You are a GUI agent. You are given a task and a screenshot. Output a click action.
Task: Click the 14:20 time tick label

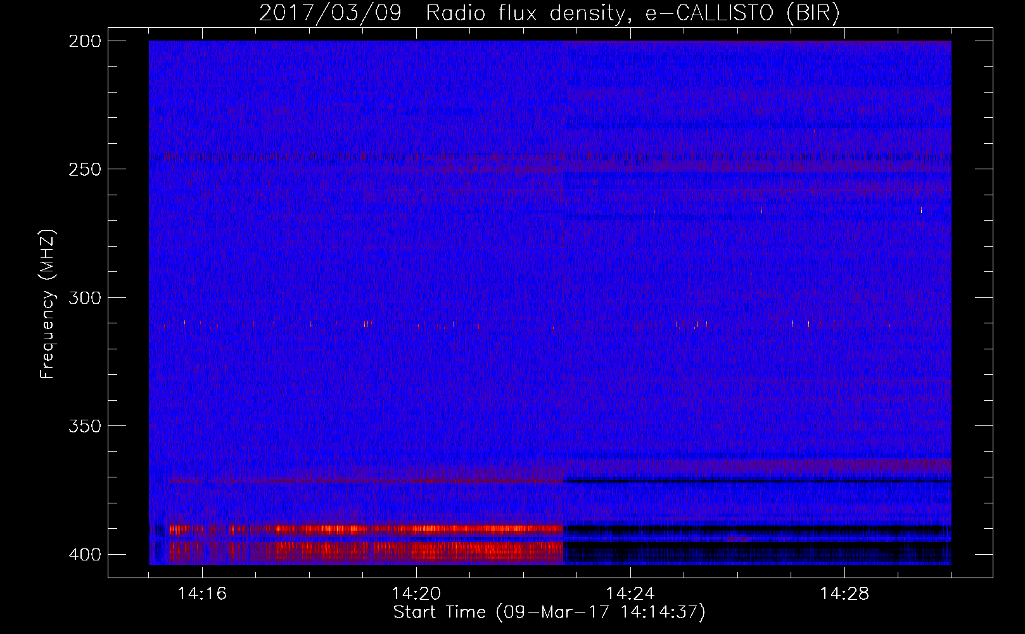pyautogui.click(x=416, y=594)
